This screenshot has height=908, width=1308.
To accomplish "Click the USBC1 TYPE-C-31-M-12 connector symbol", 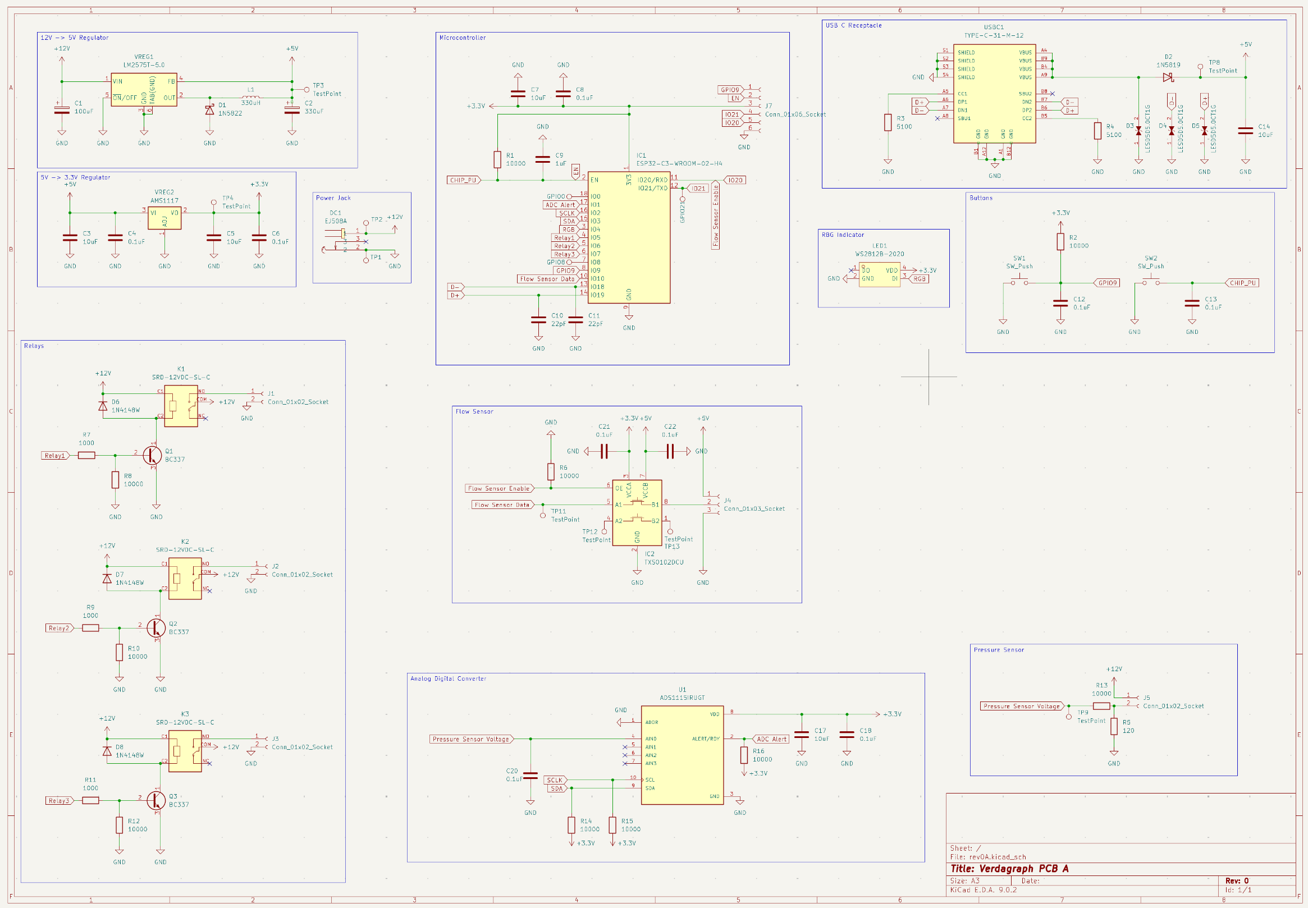I will pyautogui.click(x=994, y=94).
